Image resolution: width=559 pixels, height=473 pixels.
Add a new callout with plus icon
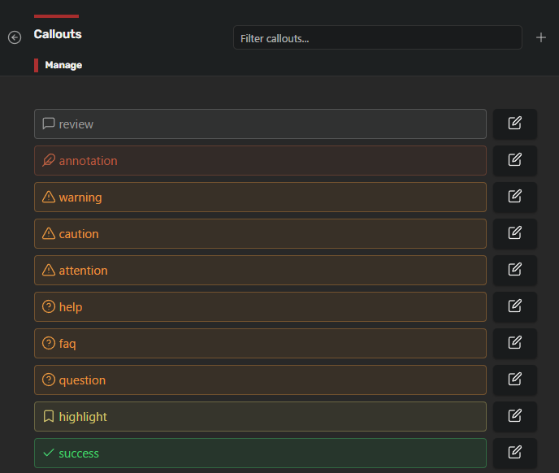click(541, 37)
